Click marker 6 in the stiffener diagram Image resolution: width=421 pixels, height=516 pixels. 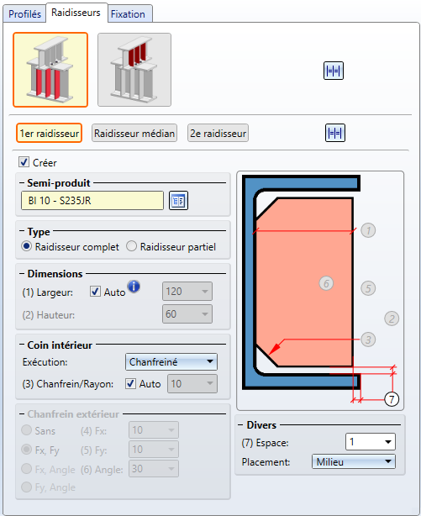tap(326, 283)
